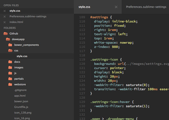Close style.css in Open Files list
Viewport: 169px width, 120px height.
tap(5, 11)
